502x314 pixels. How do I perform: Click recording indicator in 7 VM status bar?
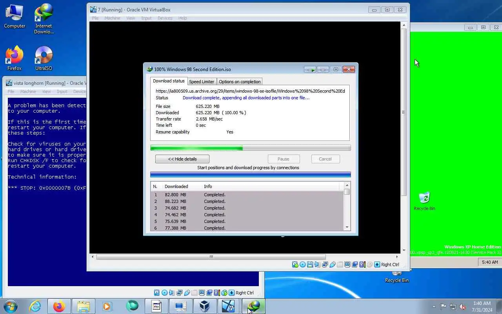(355, 265)
